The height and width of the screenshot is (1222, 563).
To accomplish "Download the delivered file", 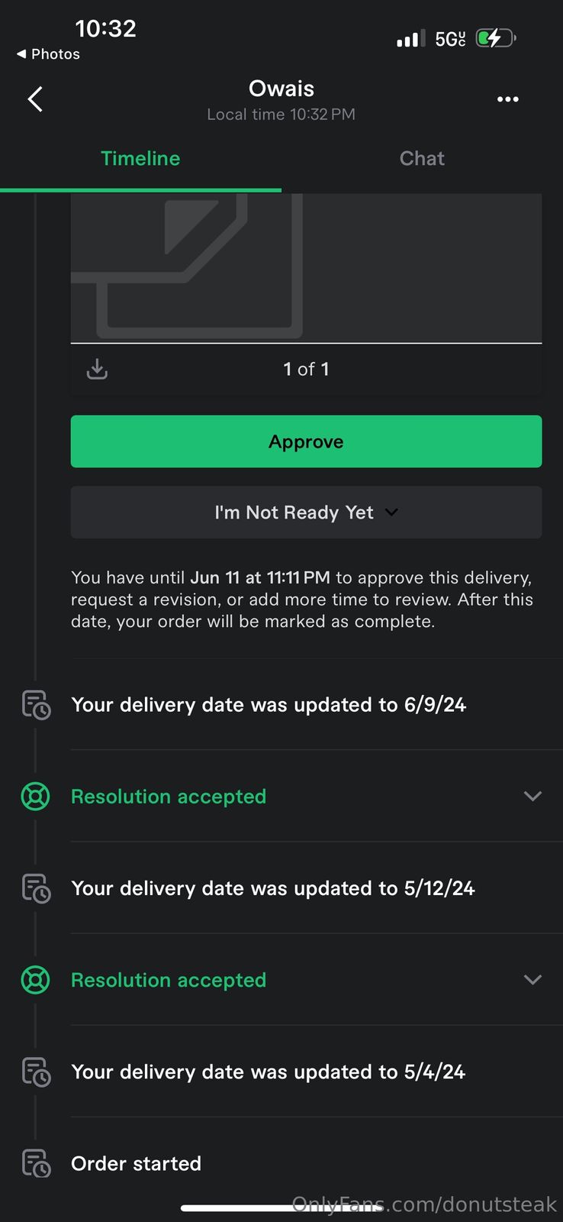I will point(97,369).
